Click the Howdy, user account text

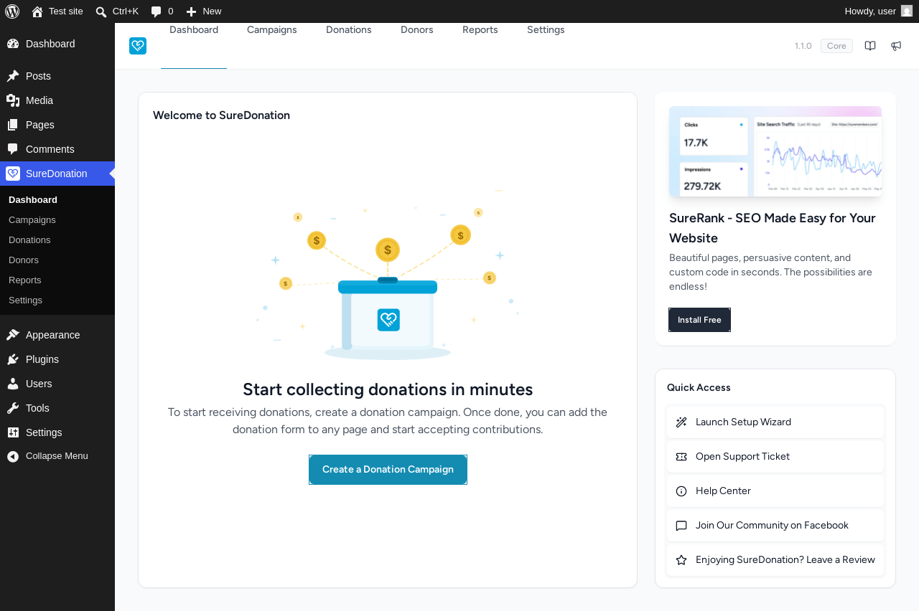[870, 11]
